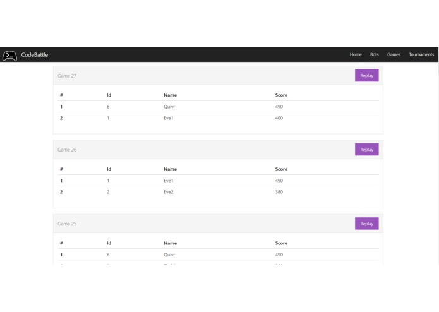The image size is (439, 312).
Task: Click score 400 in Game 27
Action: tap(279, 118)
